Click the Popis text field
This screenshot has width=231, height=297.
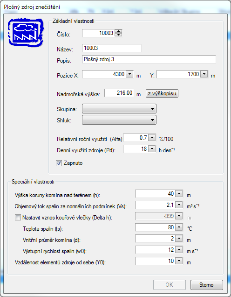pyautogui.click(x=149, y=59)
